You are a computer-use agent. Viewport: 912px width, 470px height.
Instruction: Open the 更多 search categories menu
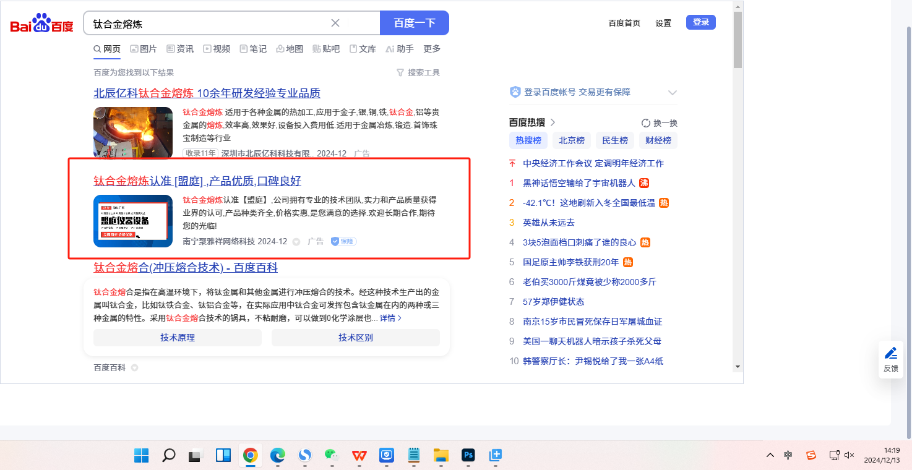click(x=432, y=49)
